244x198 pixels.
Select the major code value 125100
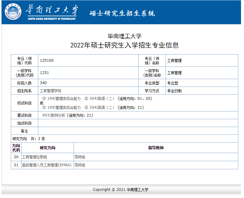point(47,61)
